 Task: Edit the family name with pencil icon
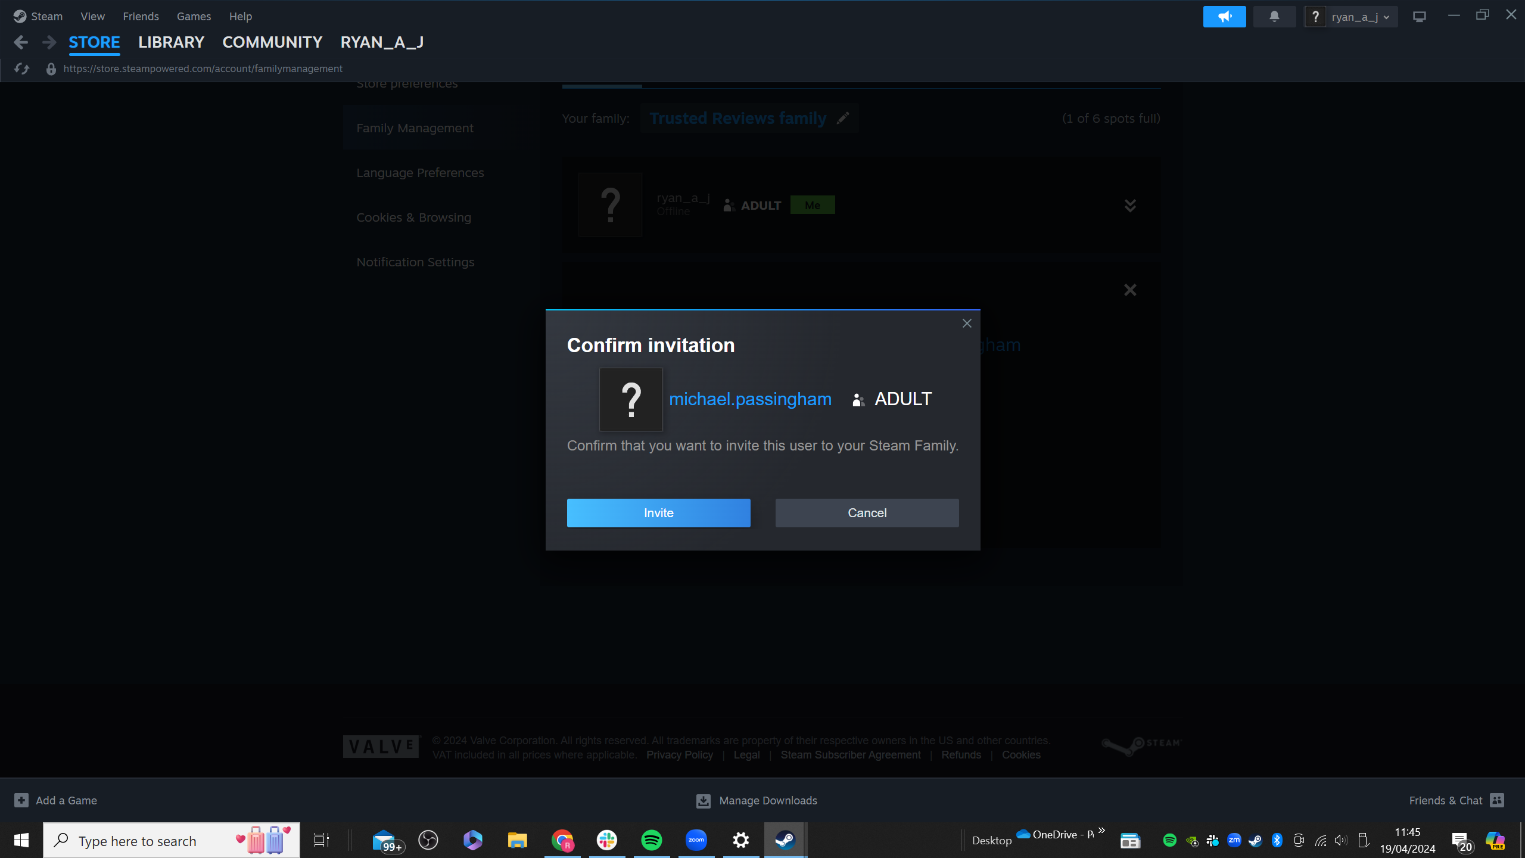pyautogui.click(x=842, y=118)
